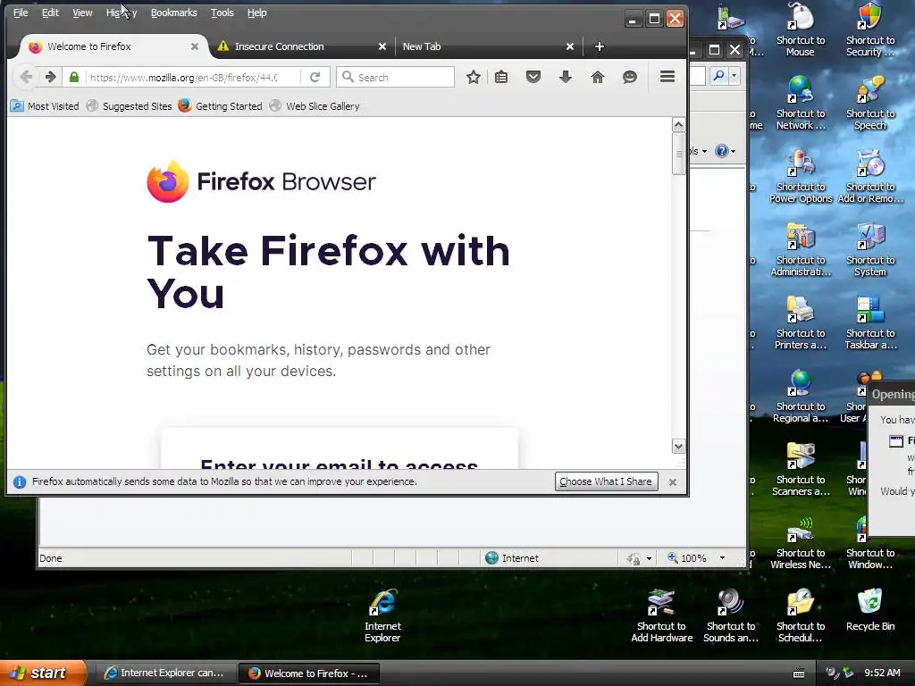Viewport: 915px width, 686px height.
Task: Open the Firefox Hello chat smiley icon
Action: coord(630,77)
